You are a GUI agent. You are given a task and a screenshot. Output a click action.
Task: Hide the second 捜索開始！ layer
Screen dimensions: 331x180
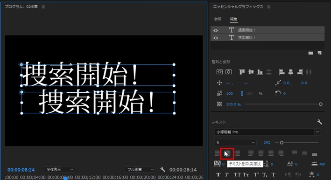coord(216,38)
